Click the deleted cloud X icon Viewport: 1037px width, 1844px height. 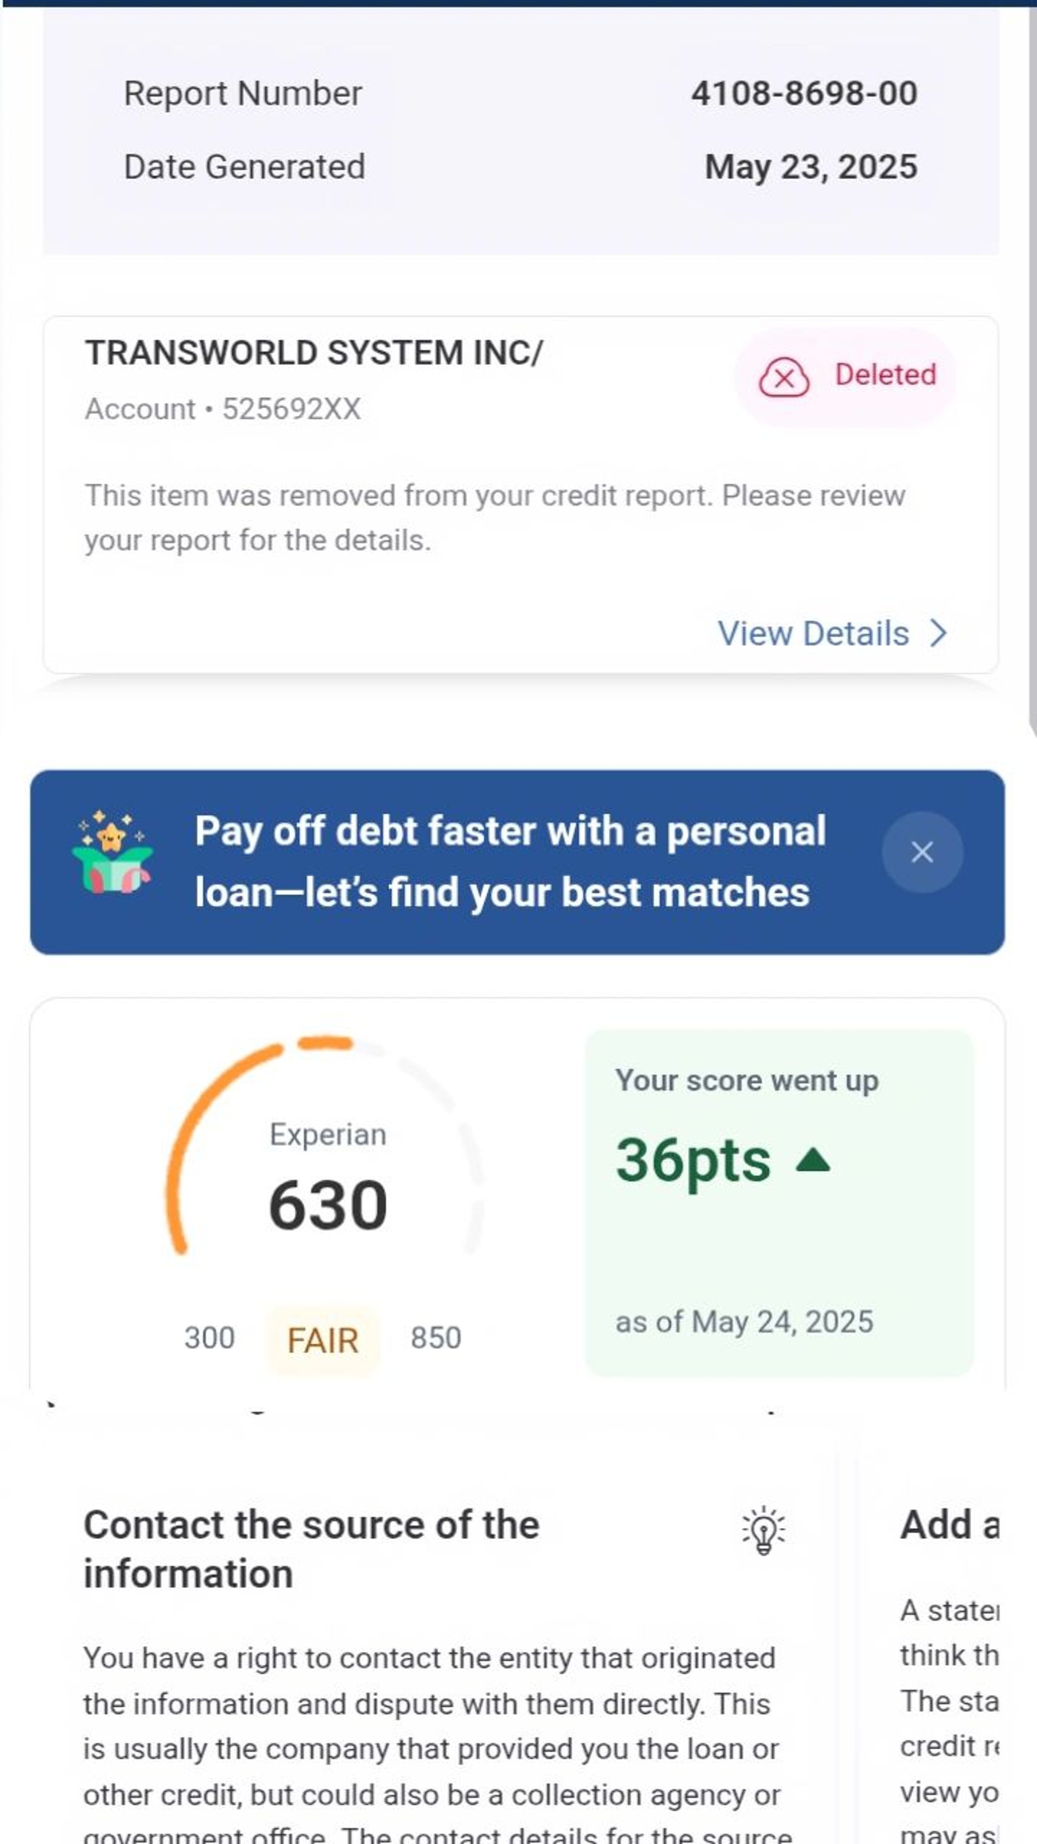[x=784, y=377]
